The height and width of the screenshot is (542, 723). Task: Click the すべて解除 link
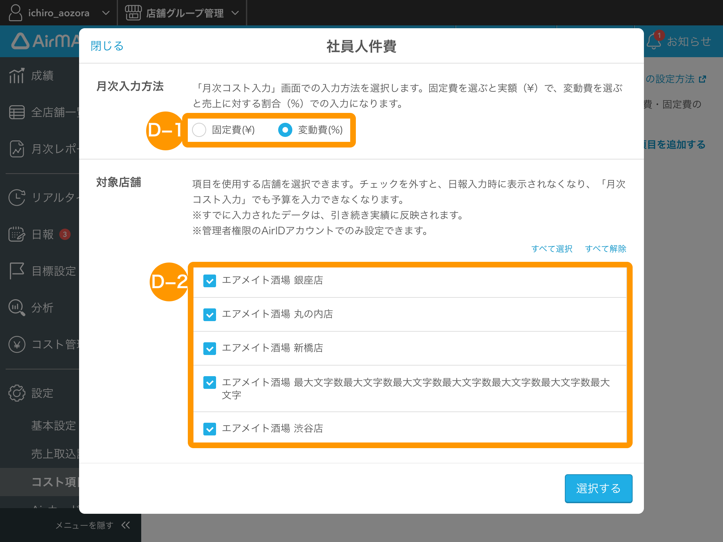(x=605, y=249)
